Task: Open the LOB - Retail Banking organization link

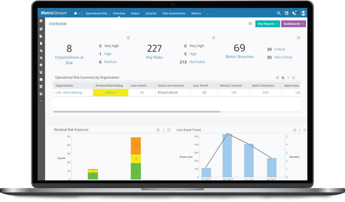Action: 69,93
